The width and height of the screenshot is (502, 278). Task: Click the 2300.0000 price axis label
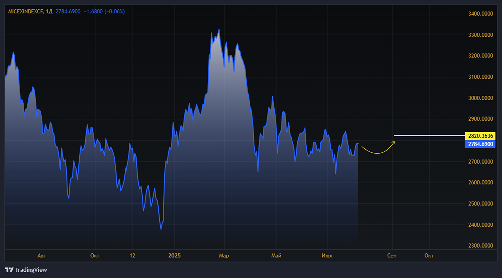point(480,246)
